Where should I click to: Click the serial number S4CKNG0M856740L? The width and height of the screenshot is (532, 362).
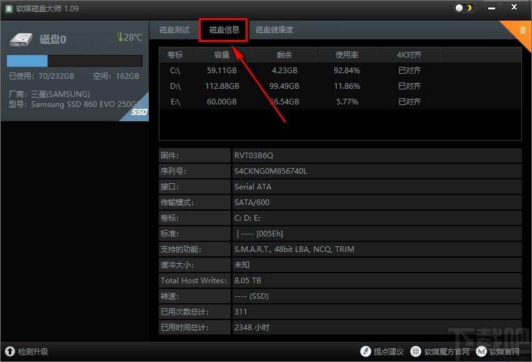point(271,171)
